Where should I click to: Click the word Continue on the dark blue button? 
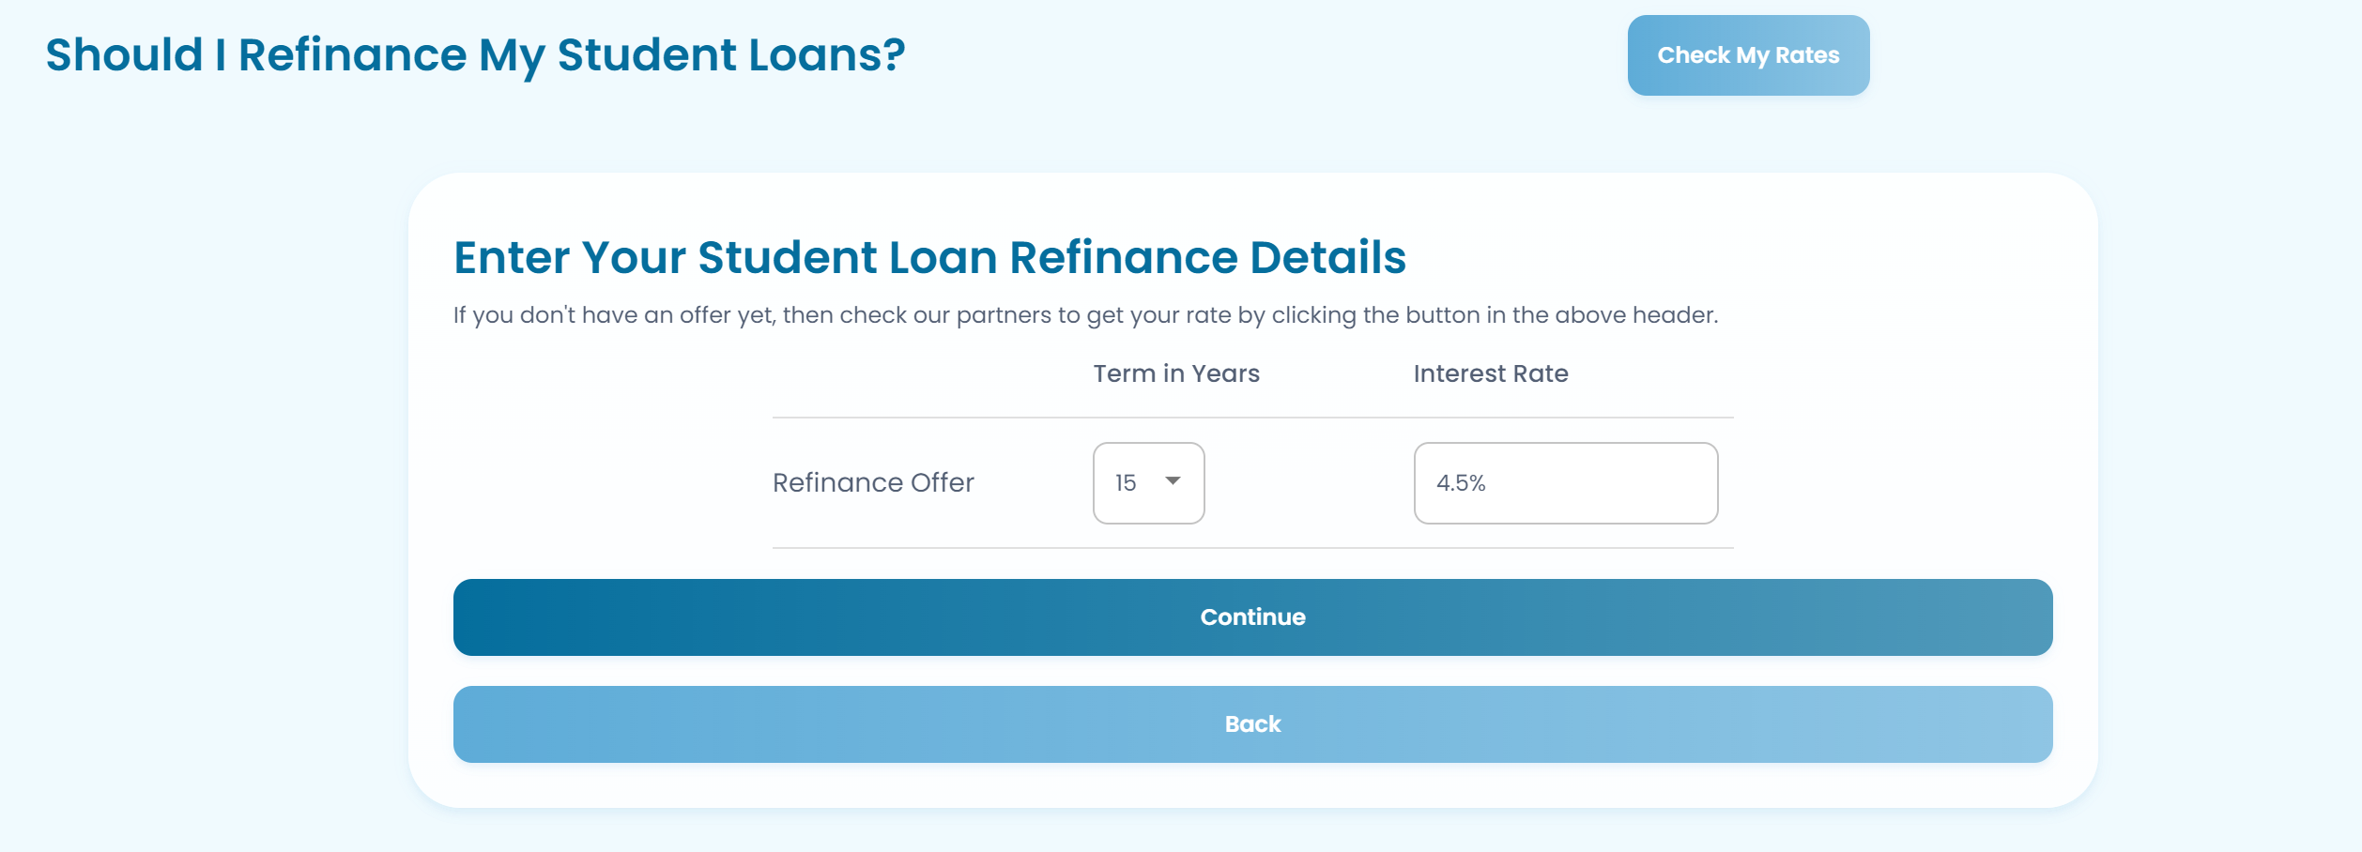pyautogui.click(x=1252, y=617)
